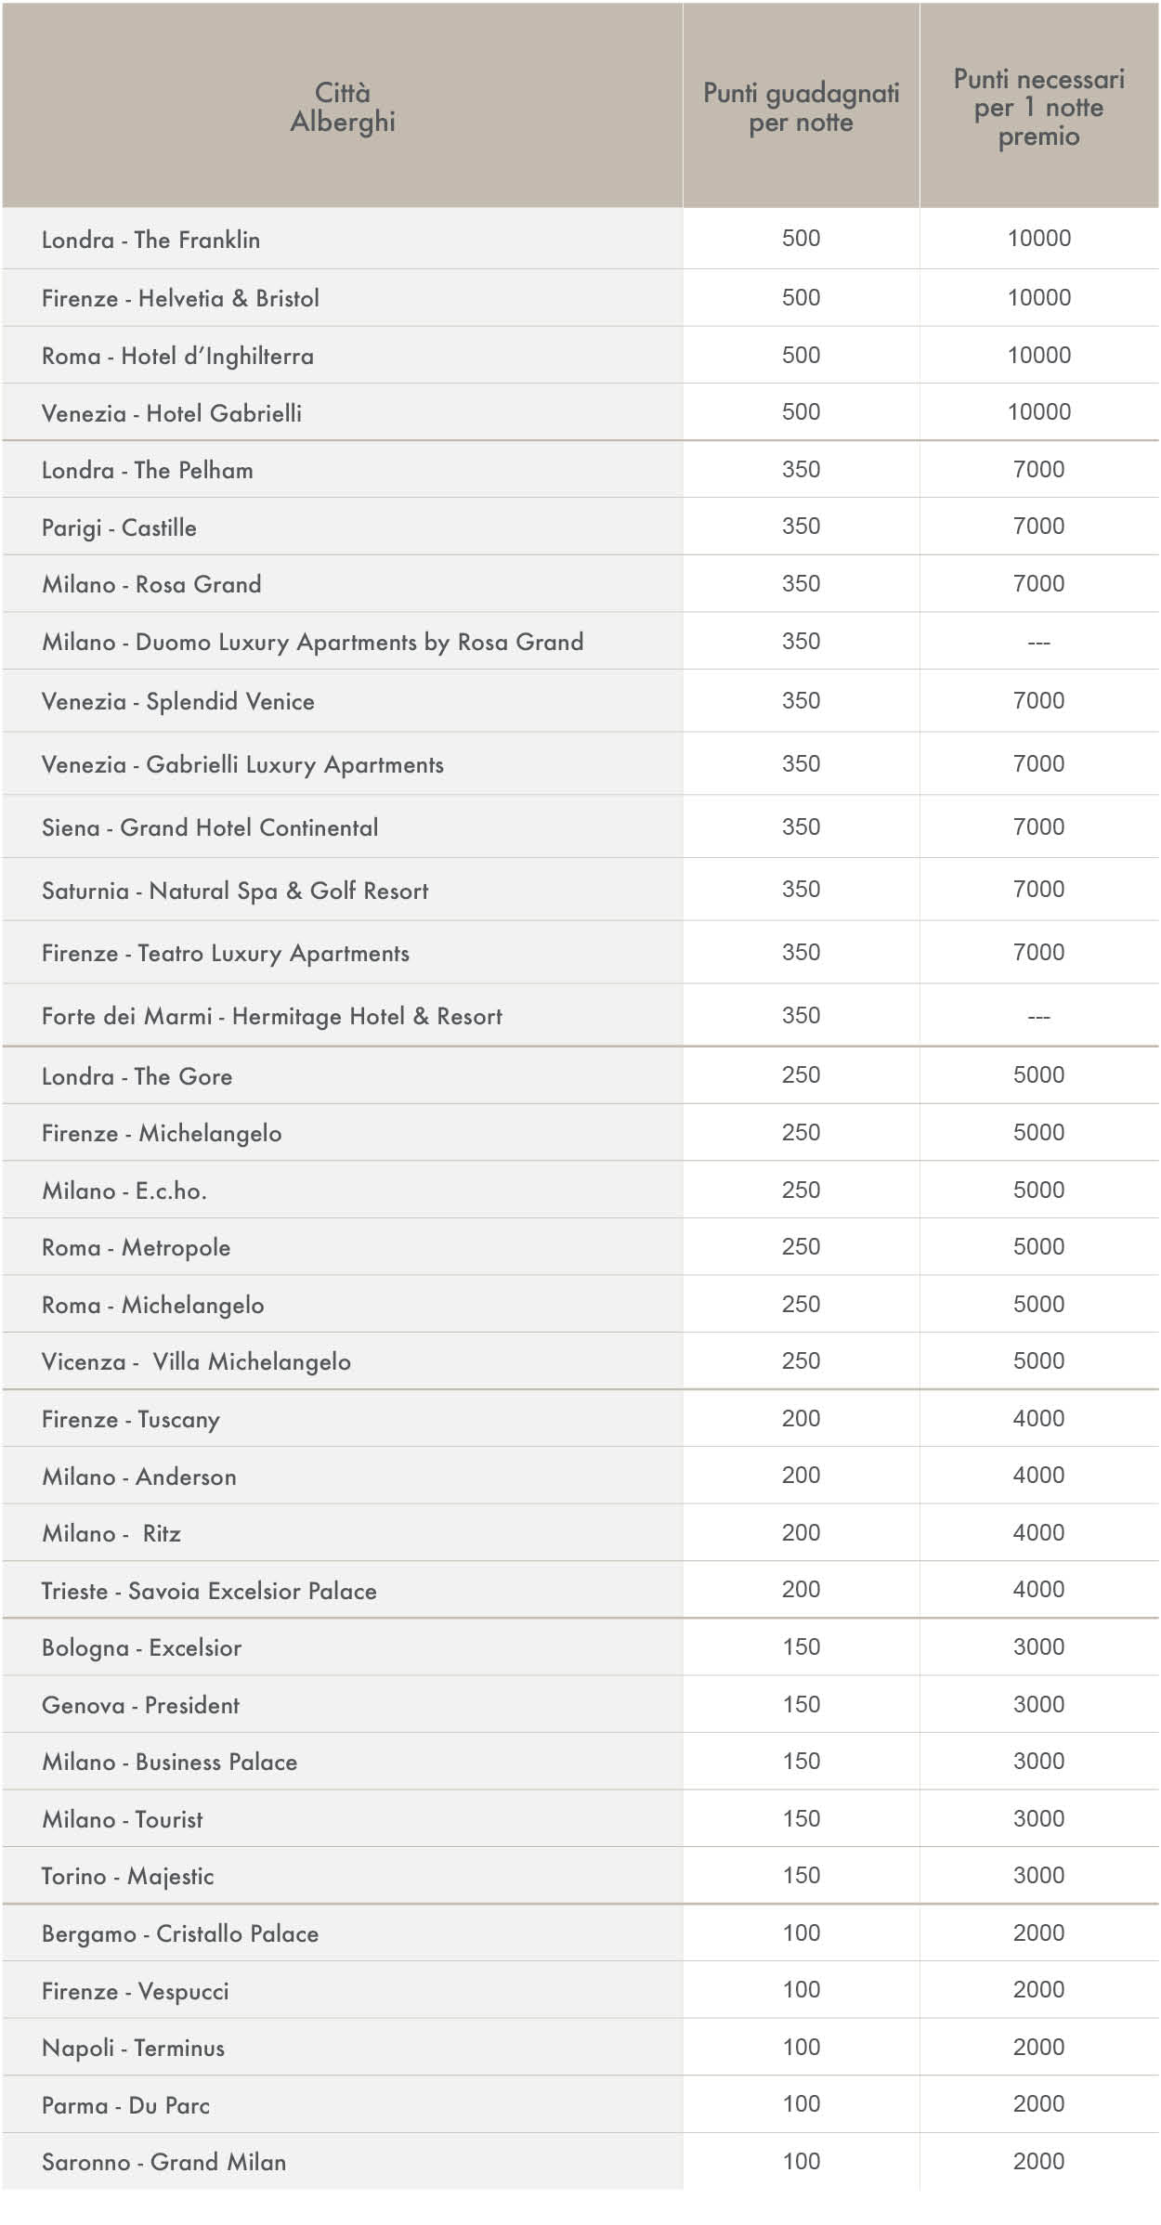This screenshot has height=2225, width=1161.
Task: Select Roma - Hotel d'Inghilterra entry
Action: click(x=177, y=356)
